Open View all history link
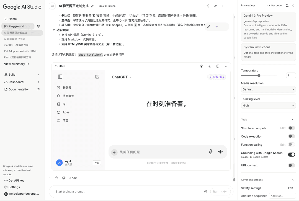 17,64
